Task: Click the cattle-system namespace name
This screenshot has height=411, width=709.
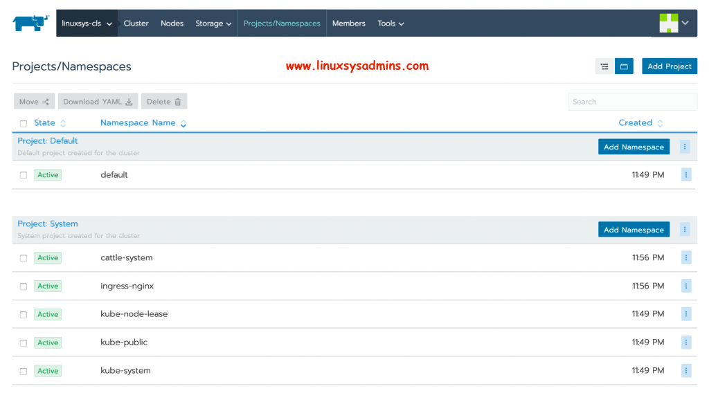Action: coord(127,258)
